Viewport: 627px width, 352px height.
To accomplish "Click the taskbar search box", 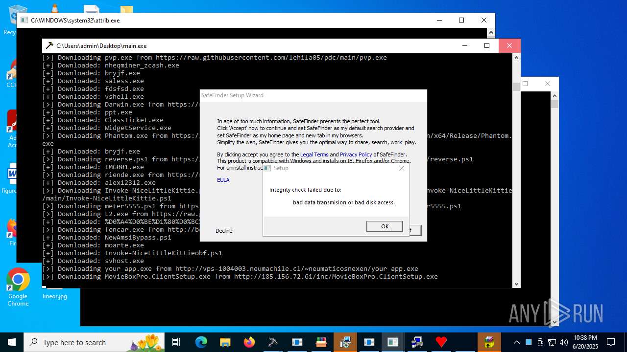I will tap(94, 342).
